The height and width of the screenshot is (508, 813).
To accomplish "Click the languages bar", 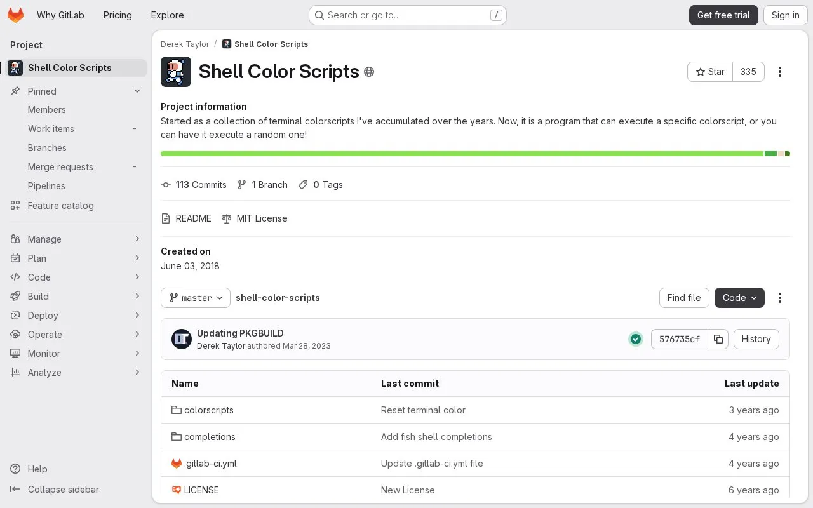I will click(x=475, y=154).
